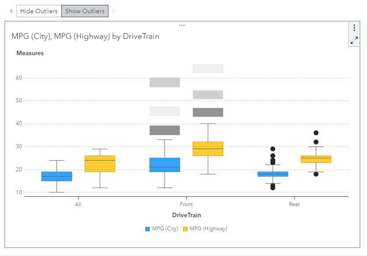
Task: Click the yellow MPG (Highway) legend swatch
Action: pos(185,229)
